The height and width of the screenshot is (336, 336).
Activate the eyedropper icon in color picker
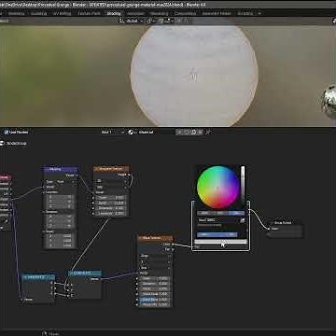pyautogui.click(x=242, y=220)
